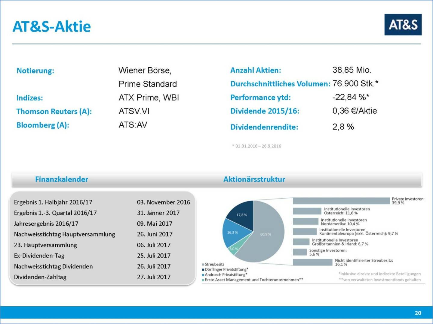Screen dimensions: 433x324
Task: Click the footnote about verwalteten Investmentfonds
Action: point(380,280)
